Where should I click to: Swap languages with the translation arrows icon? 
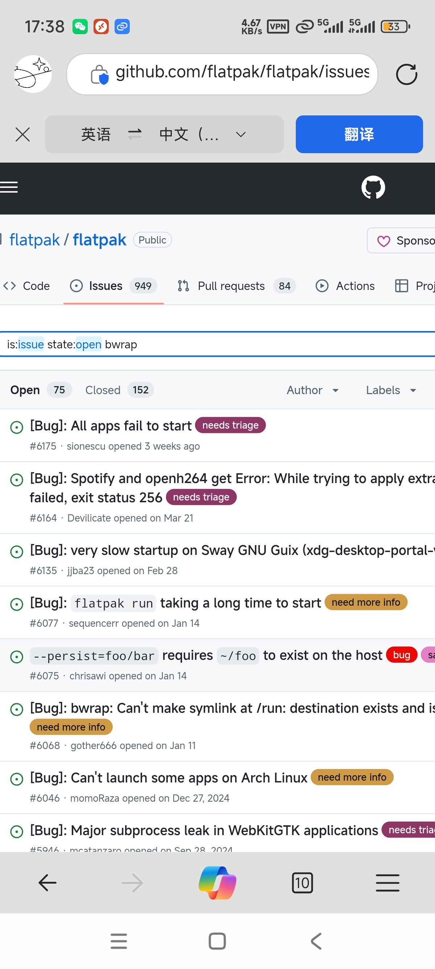[134, 134]
